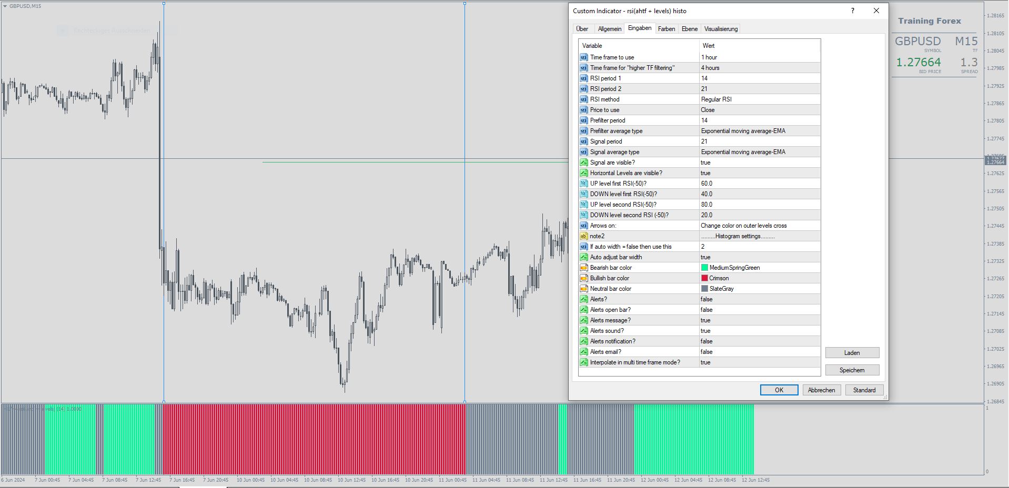The height and width of the screenshot is (488, 1009).
Task: Click the icon beside 'Time frame for higher TF filtering'
Action: tap(583, 68)
